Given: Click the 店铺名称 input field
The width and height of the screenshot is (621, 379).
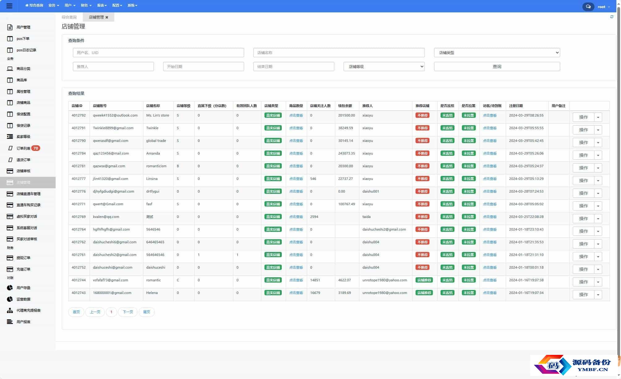Looking at the screenshot, I should [339, 53].
